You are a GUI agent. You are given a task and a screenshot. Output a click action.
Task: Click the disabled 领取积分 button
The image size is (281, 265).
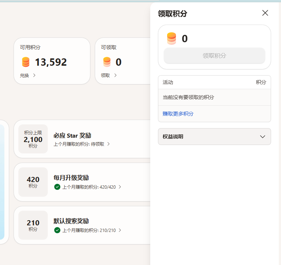click(215, 55)
